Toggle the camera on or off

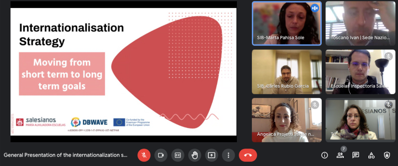pyautogui.click(x=161, y=155)
